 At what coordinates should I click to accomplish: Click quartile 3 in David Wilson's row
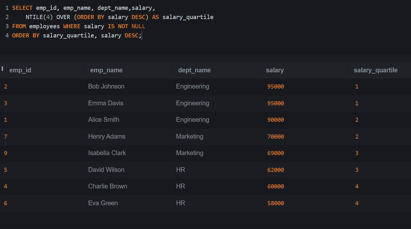coord(357,170)
